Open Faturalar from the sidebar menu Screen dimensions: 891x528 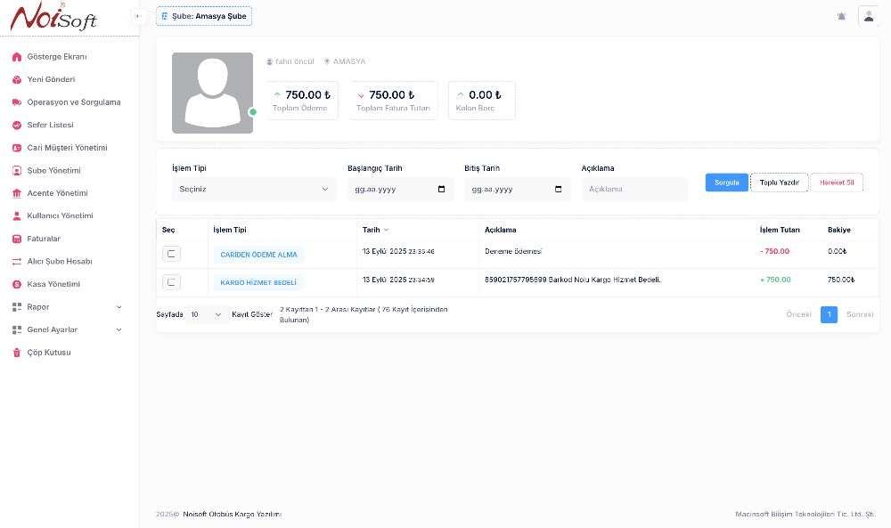(44, 239)
